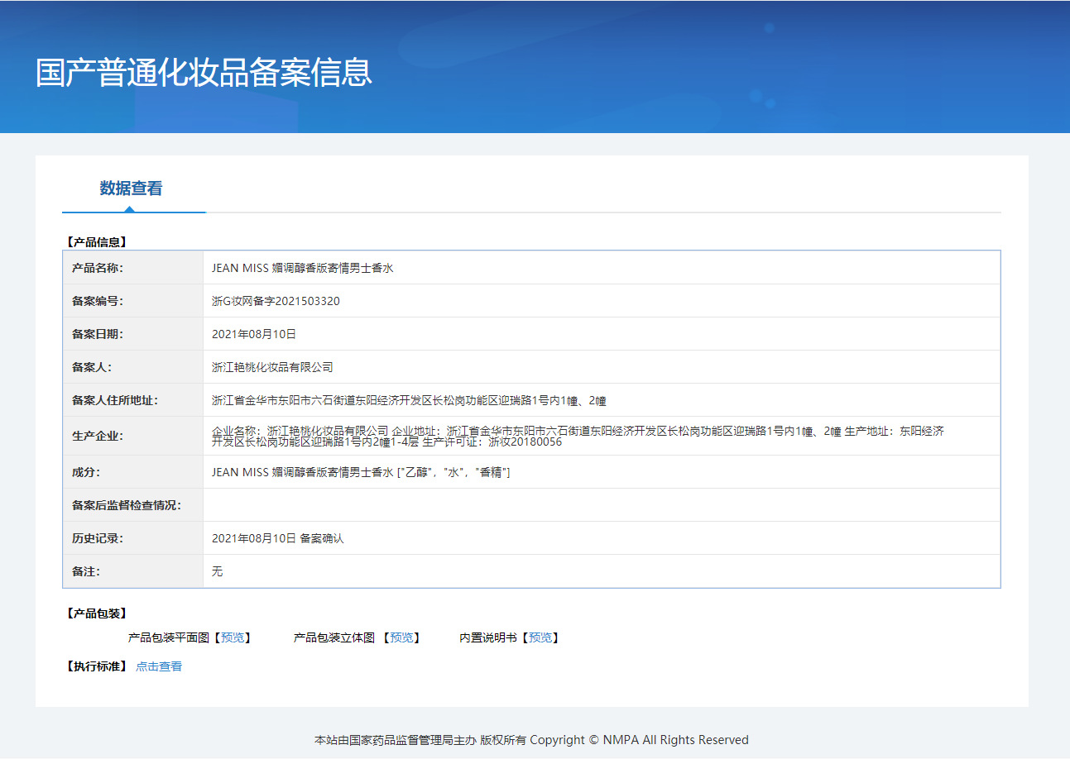
Task: Click the 【执行标准】 section label
Action: pyautogui.click(x=94, y=666)
